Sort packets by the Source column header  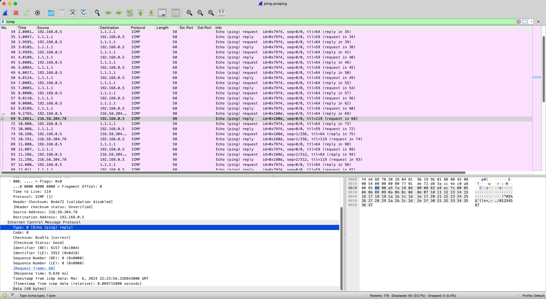(x=67, y=28)
